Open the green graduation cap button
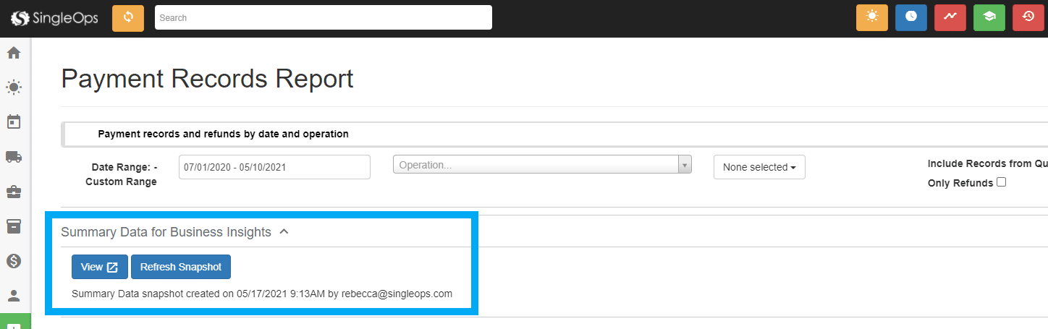 pos(989,17)
